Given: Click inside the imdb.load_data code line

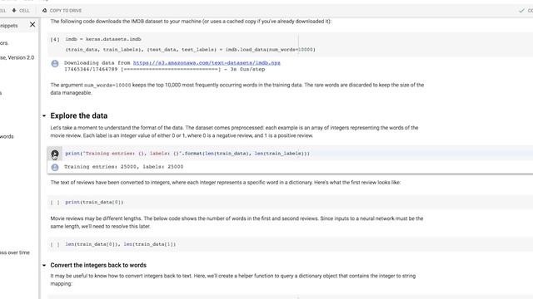Looking at the screenshot, I should click(191, 50).
